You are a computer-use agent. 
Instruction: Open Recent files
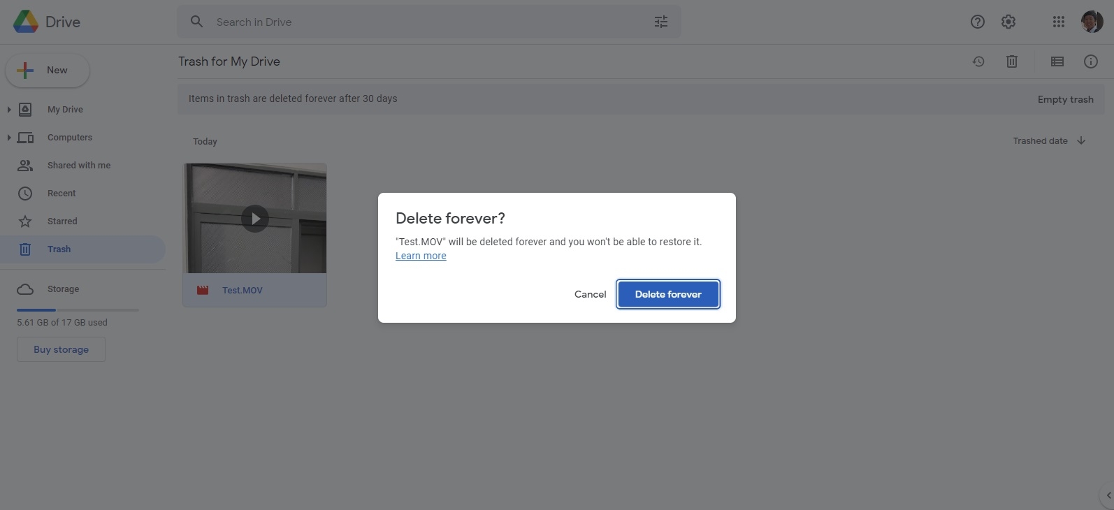tap(62, 194)
